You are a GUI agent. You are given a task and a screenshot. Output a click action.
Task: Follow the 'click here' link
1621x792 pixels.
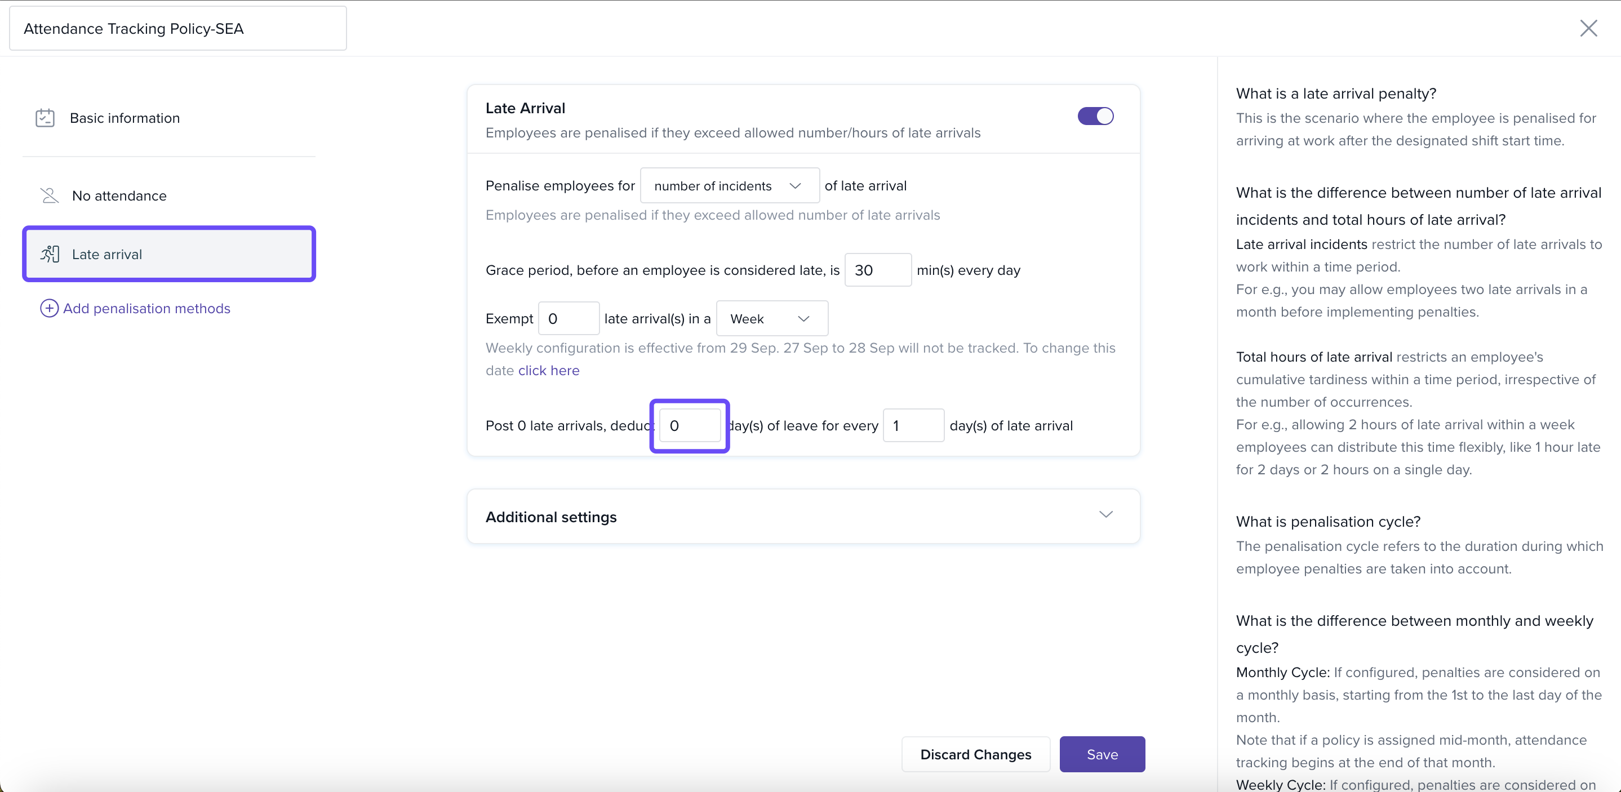coord(548,371)
